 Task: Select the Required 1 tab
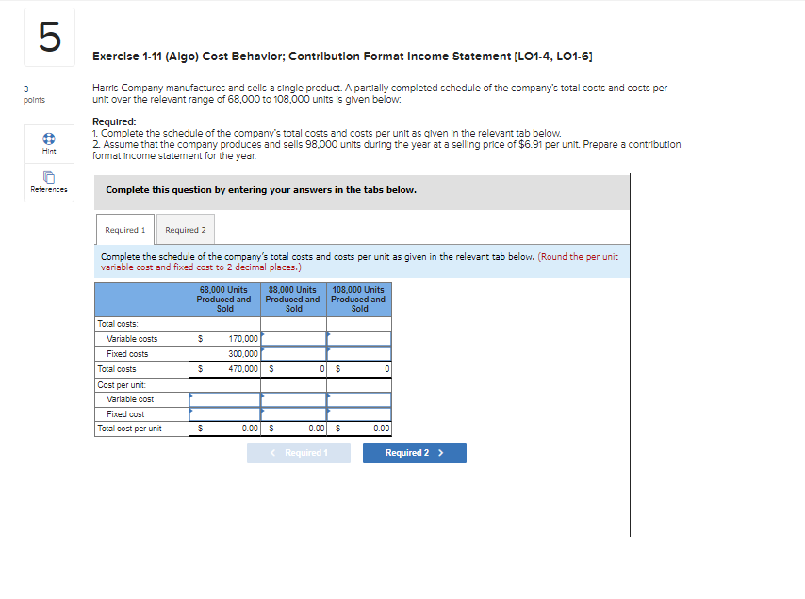click(124, 229)
